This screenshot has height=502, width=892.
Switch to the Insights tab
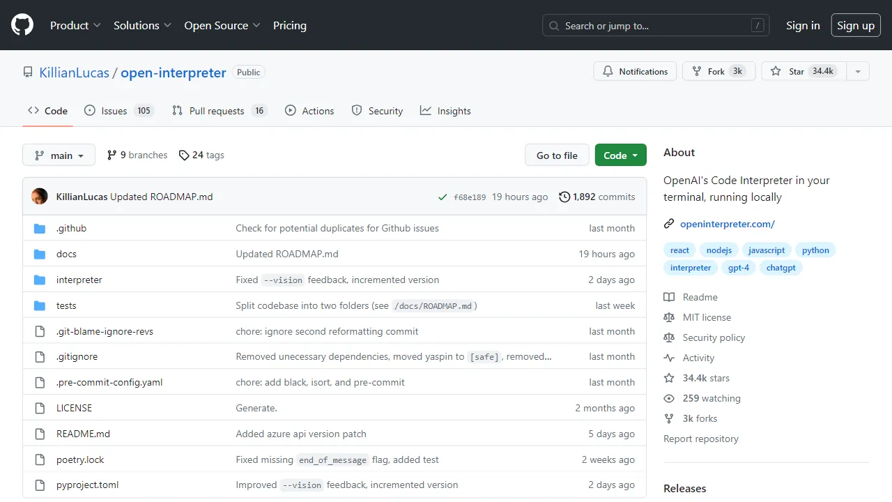pos(445,111)
